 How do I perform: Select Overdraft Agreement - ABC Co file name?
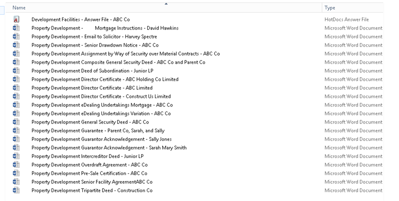[90, 165]
